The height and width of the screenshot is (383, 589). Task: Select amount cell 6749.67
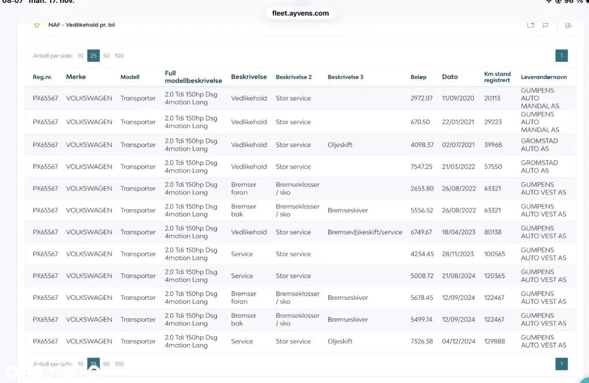(x=421, y=232)
